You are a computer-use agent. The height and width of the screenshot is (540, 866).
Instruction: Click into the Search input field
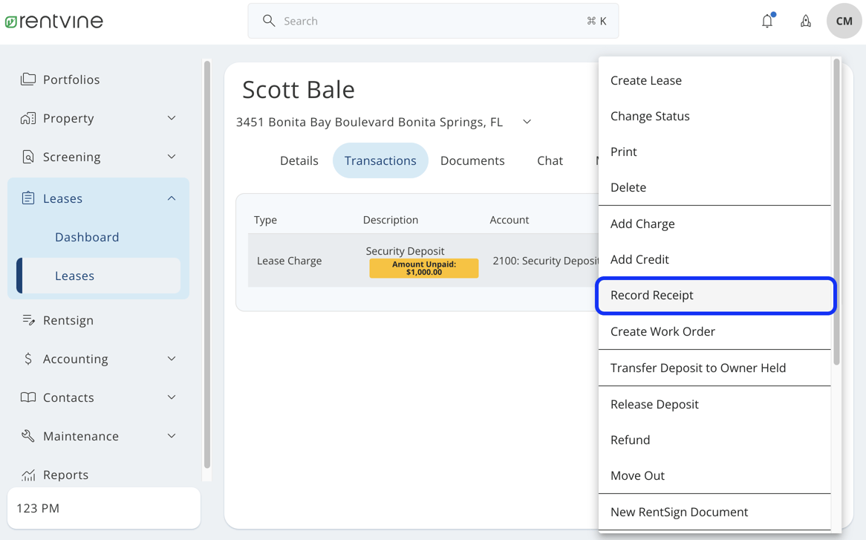pyautogui.click(x=431, y=21)
